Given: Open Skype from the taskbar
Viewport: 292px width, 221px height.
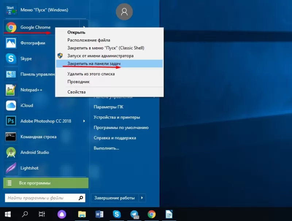Looking at the screenshot, I should tap(117, 214).
